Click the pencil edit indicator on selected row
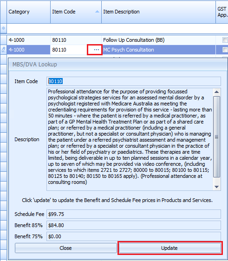 click(x=3, y=50)
